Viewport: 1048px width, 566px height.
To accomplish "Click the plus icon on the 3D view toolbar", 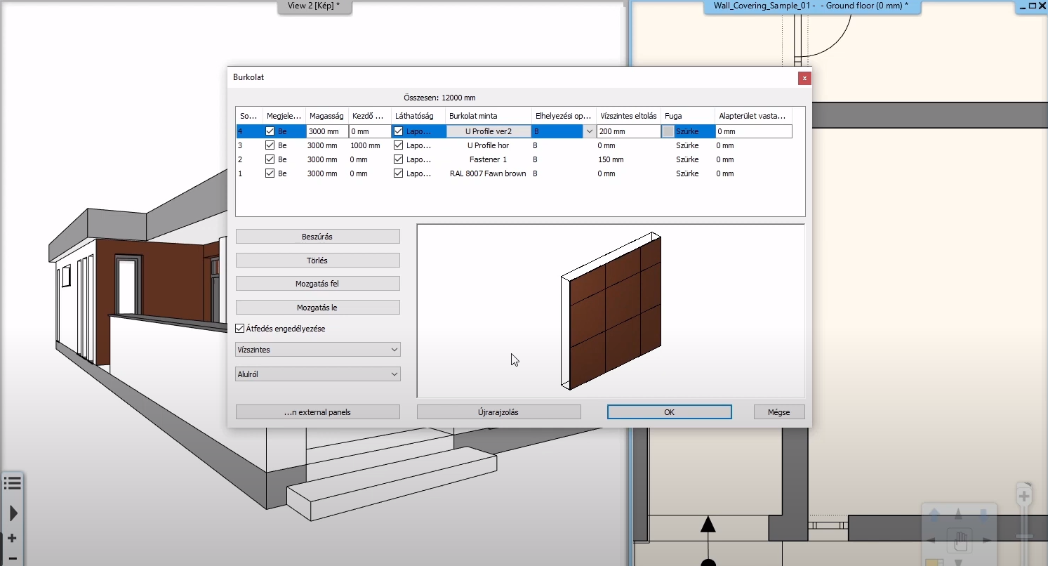I will [12, 539].
